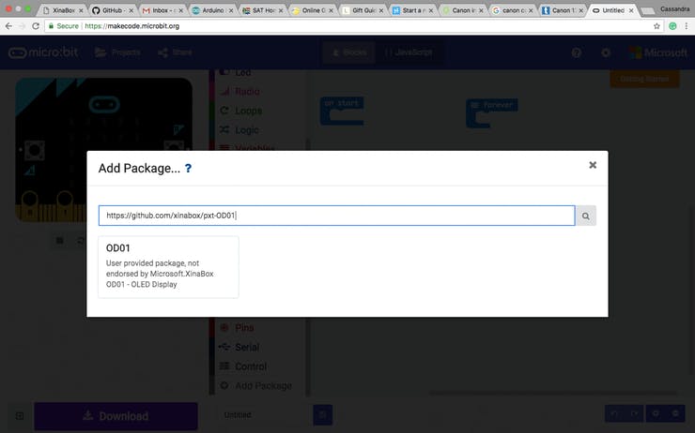
Task: Switch to the Start a browser tab
Action: [x=413, y=10]
